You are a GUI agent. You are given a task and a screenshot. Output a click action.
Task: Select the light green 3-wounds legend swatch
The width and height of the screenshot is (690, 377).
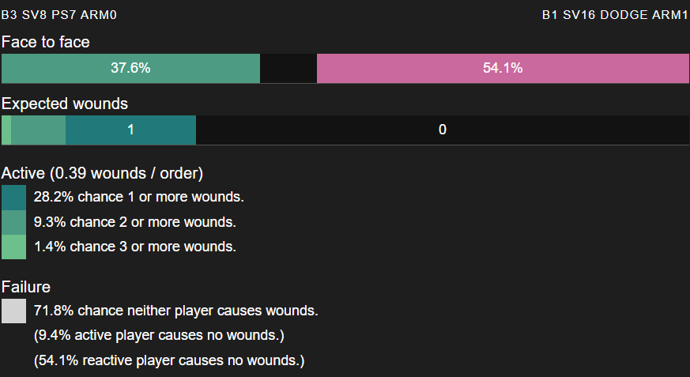(x=13, y=247)
